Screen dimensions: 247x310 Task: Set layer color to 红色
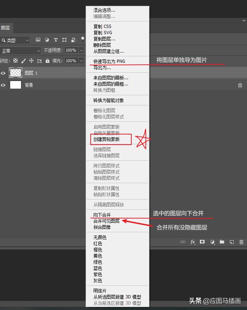(98, 243)
